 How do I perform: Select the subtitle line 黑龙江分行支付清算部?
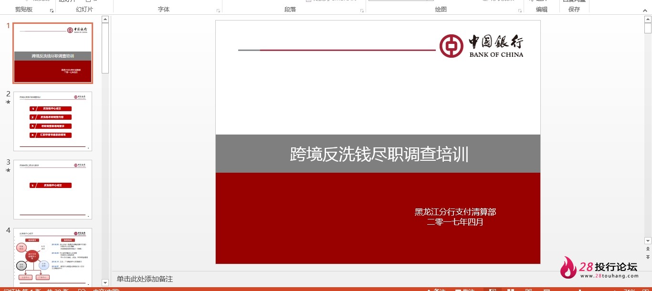pos(455,212)
